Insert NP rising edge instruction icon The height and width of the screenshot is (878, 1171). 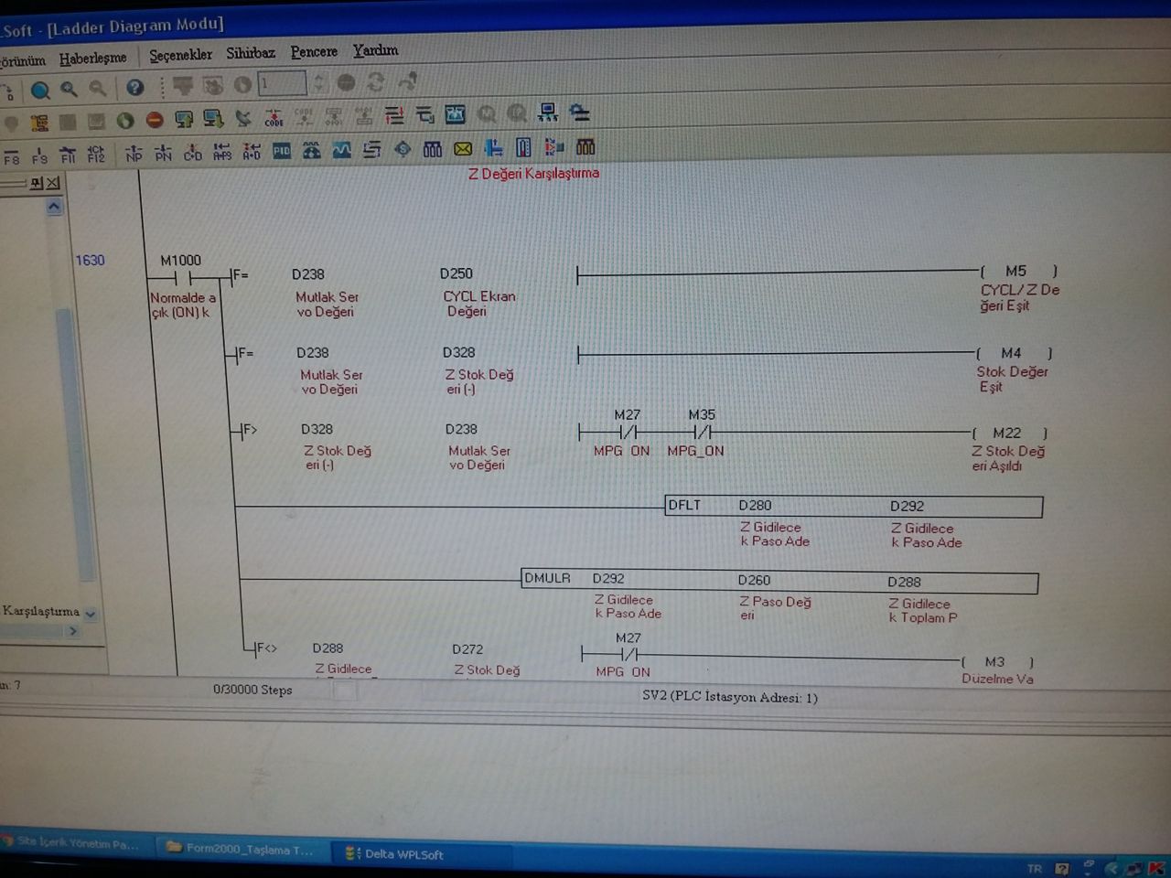[x=134, y=153]
